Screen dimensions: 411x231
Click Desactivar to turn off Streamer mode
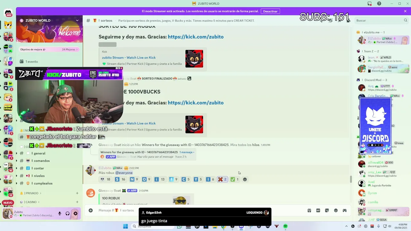pyautogui.click(x=270, y=11)
